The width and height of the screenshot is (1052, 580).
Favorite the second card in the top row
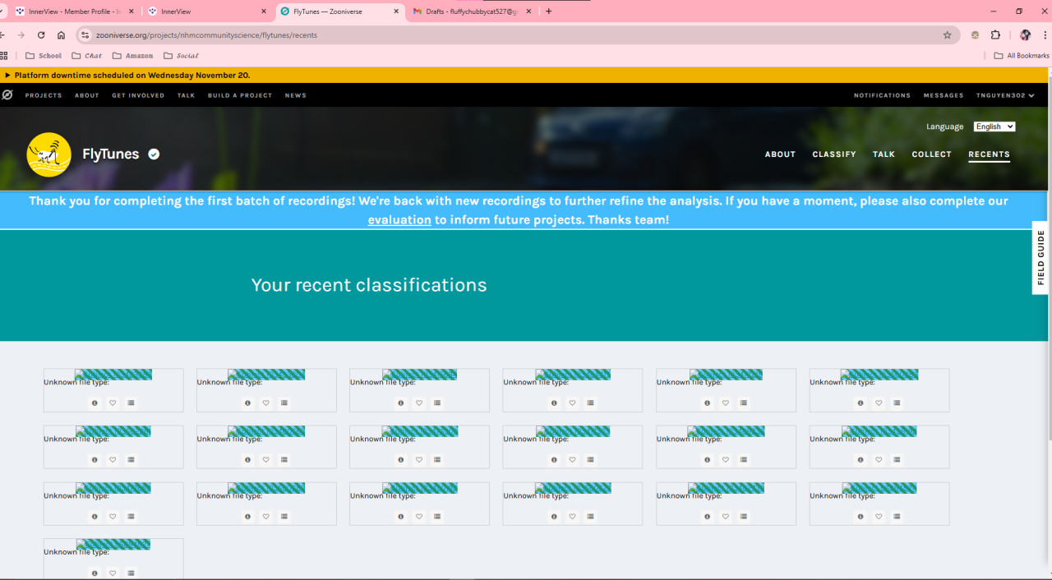[266, 403]
